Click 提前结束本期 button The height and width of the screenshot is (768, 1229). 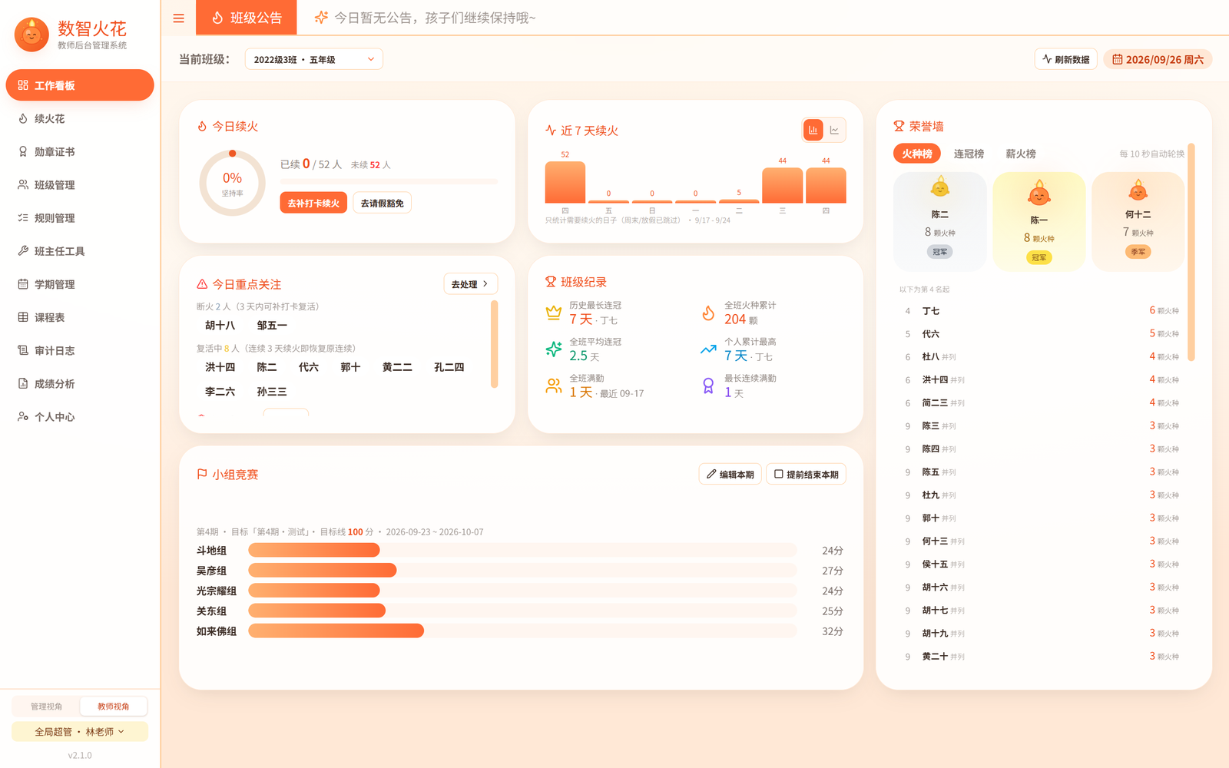[x=806, y=474]
